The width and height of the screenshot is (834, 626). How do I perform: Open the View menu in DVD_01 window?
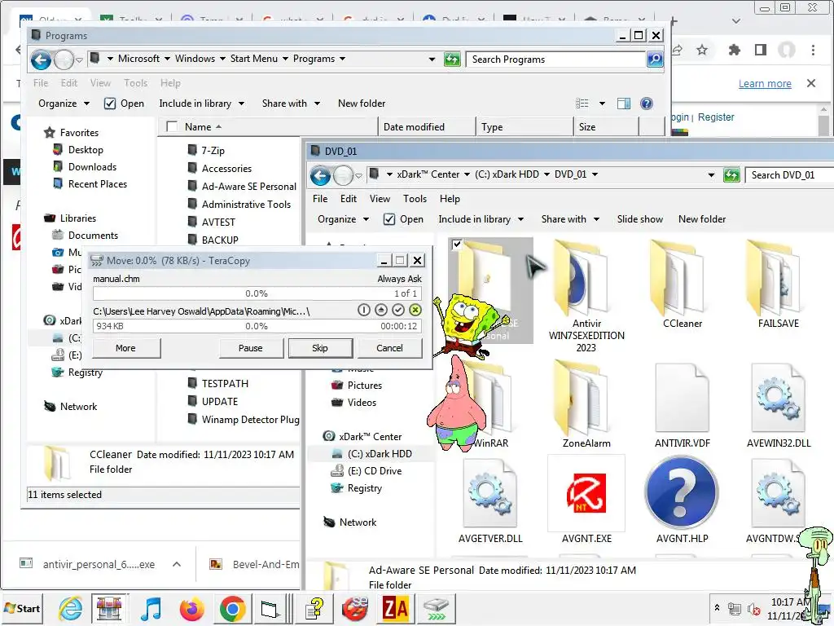[380, 199]
